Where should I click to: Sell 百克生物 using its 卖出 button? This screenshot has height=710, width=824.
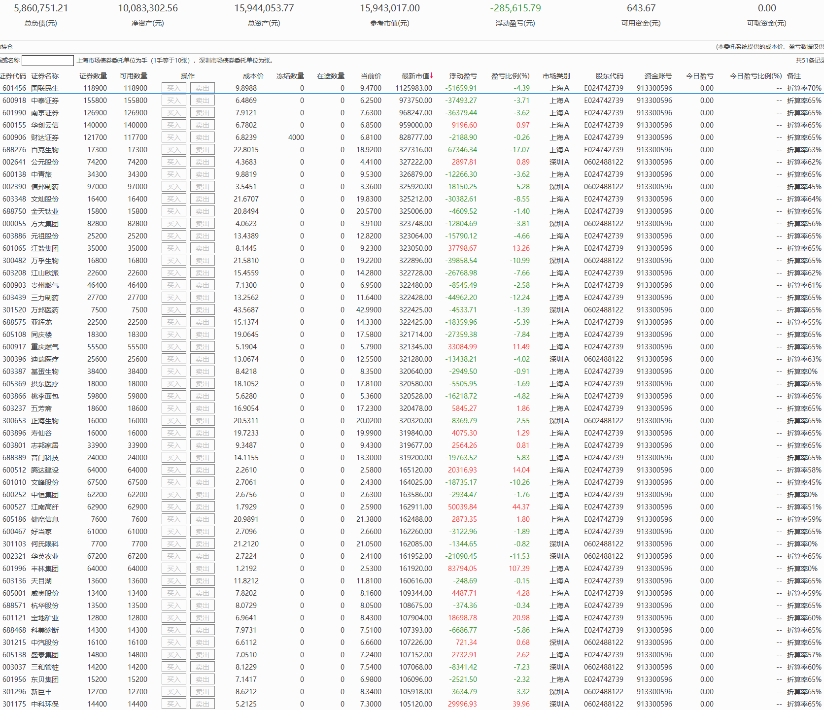click(202, 150)
